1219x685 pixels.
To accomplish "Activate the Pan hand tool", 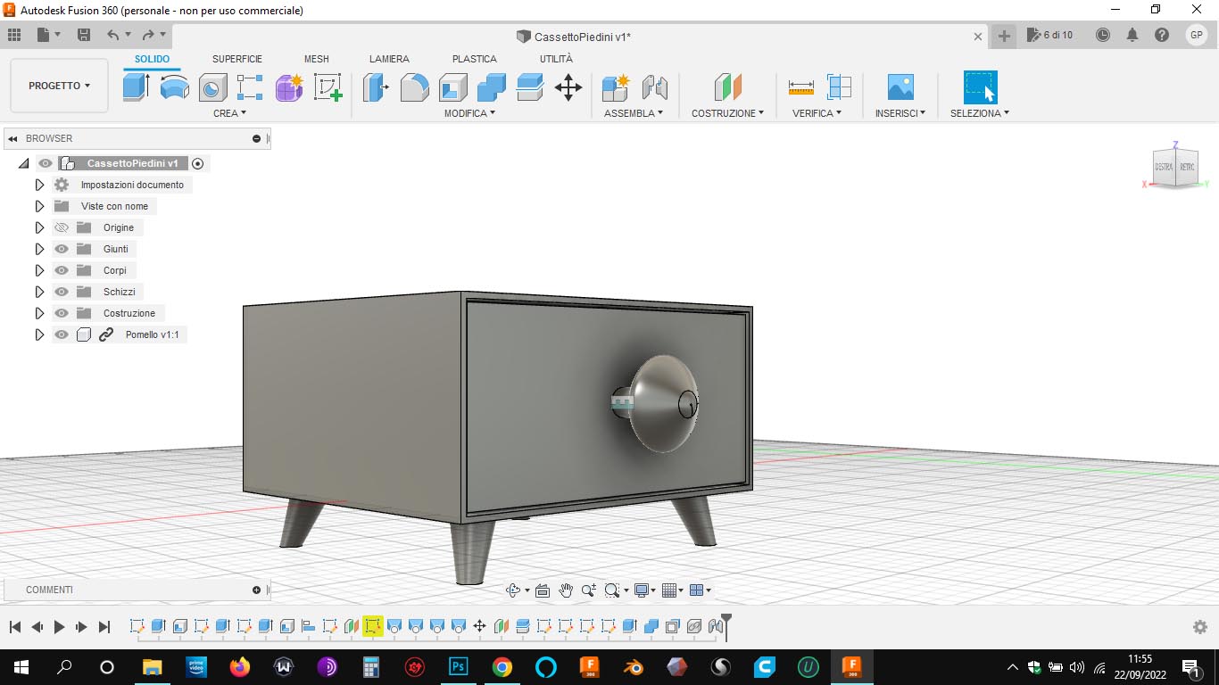I will point(566,590).
